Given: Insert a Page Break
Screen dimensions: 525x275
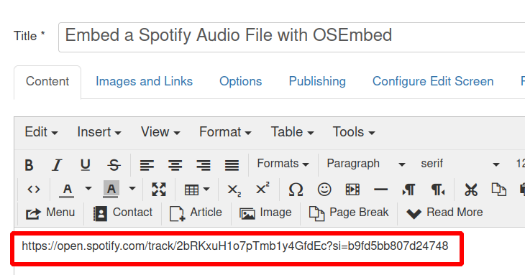Looking at the screenshot, I should point(349,213).
